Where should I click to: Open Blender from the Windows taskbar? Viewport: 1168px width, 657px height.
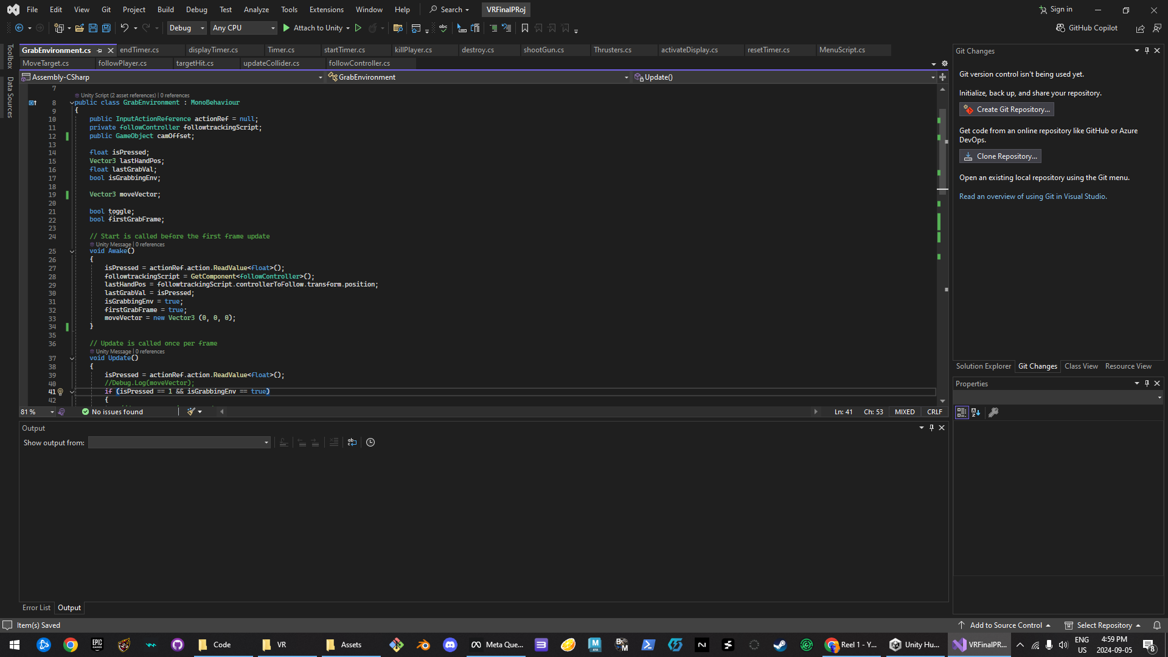423,645
